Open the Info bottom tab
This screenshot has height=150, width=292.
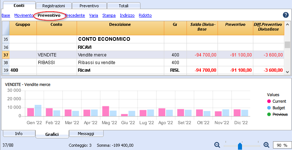point(19,134)
